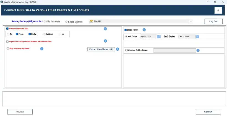Minimize the Sysinfo MSG Converter window
Screen dimensions: 227x120
(x=208, y=2)
